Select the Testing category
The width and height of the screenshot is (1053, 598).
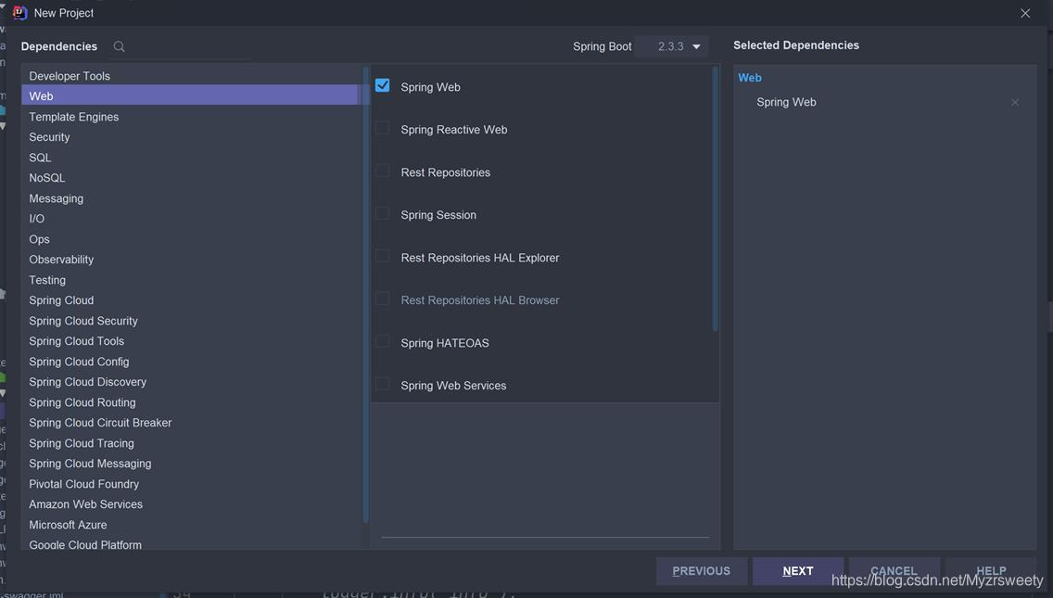(x=191, y=279)
